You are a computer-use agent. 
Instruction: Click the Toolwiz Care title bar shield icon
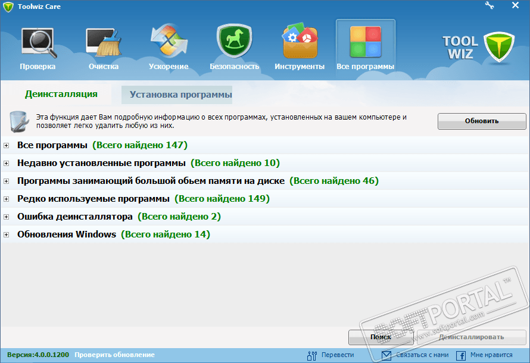(8, 7)
